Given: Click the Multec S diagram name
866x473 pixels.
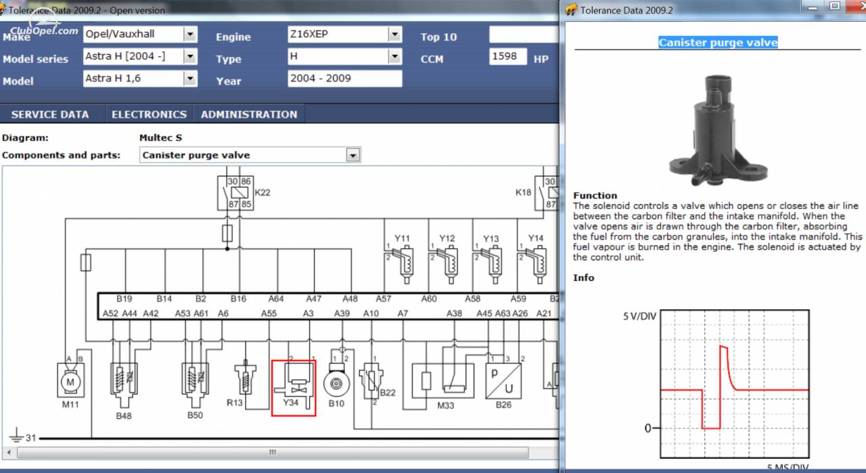Looking at the screenshot, I should [161, 137].
